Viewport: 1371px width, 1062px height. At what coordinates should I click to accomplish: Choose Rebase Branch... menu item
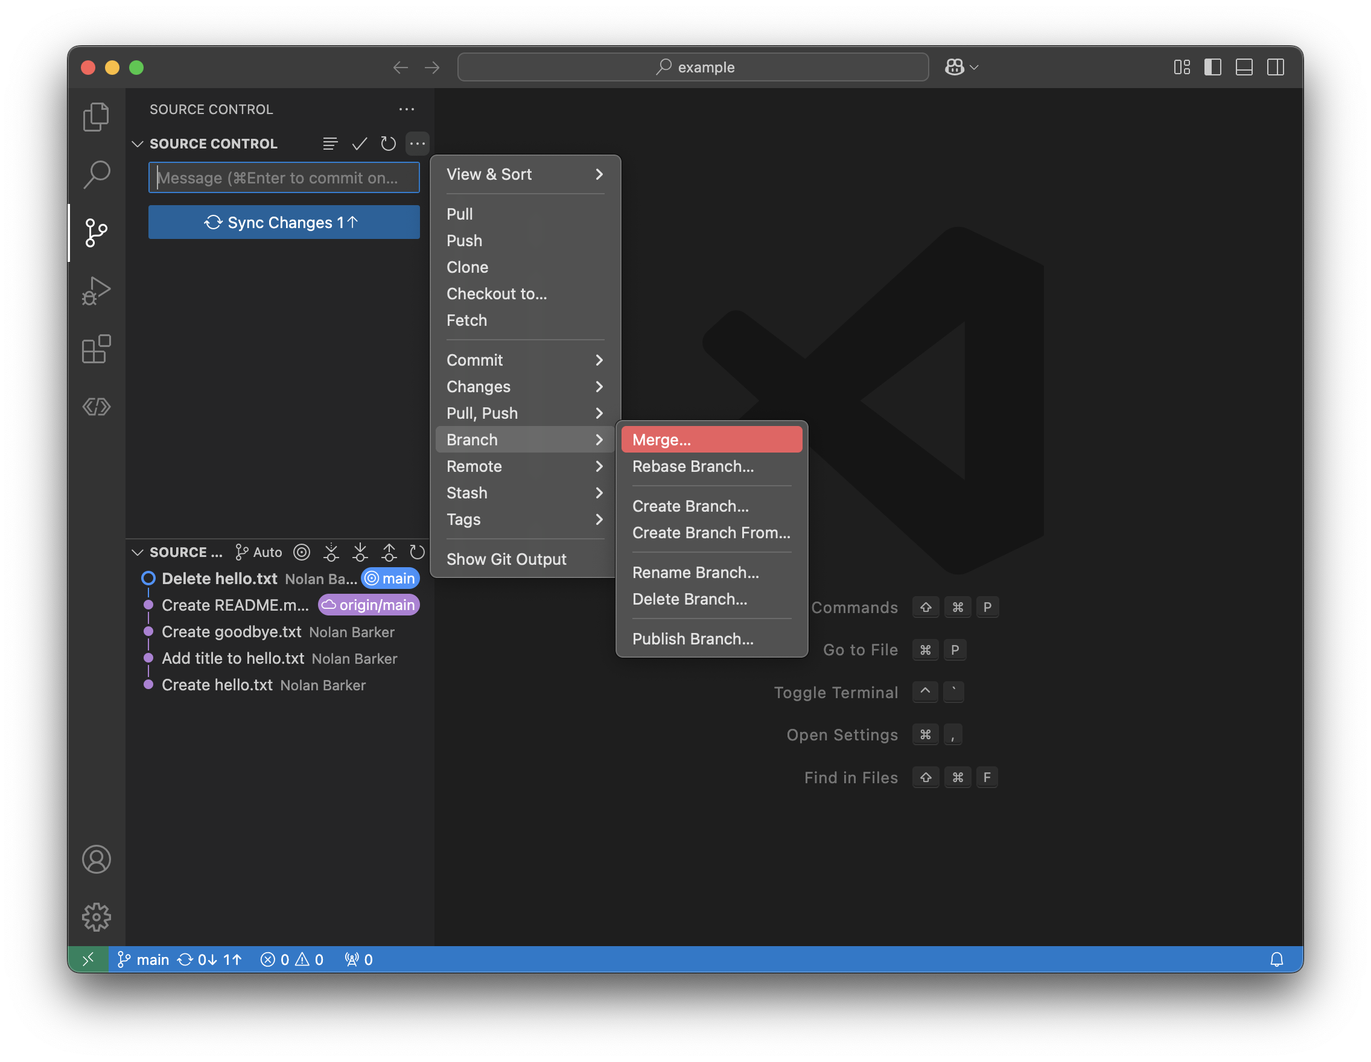coord(711,466)
